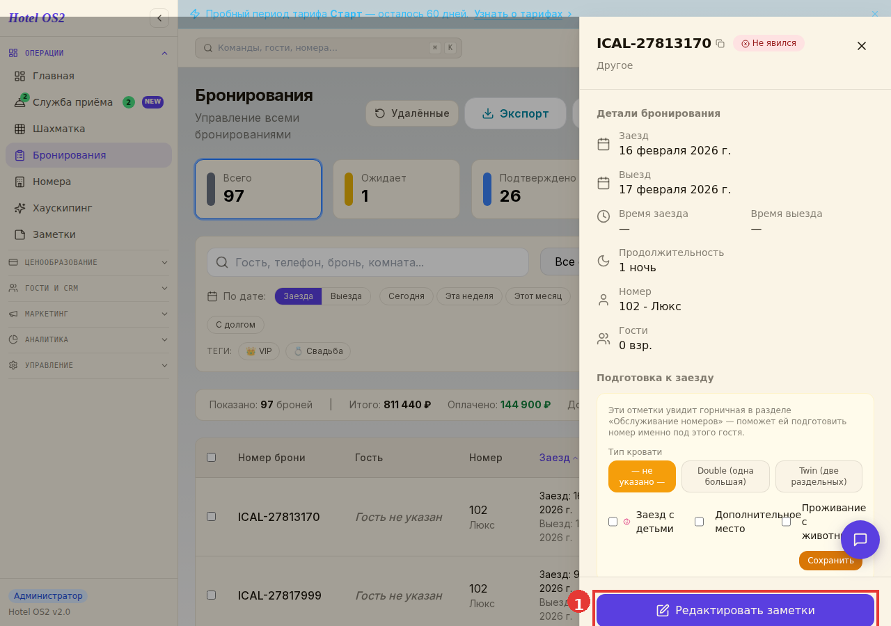The width and height of the screenshot is (891, 626).
Task: Check the Заезд с детьми checkbox
Action: click(613, 522)
